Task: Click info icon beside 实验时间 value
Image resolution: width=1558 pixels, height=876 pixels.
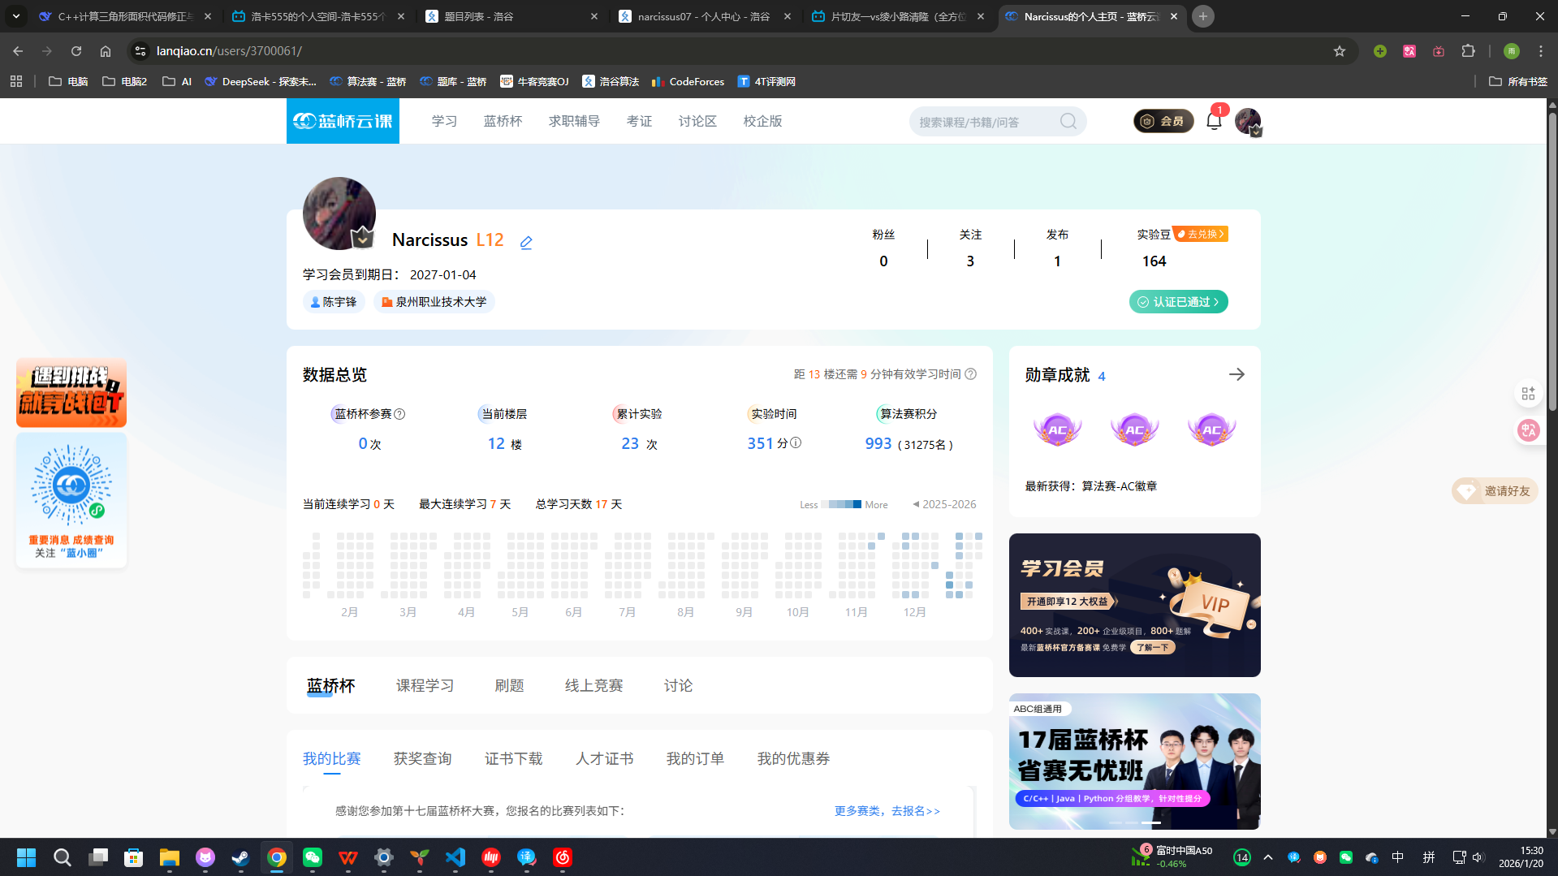Action: pos(796,442)
